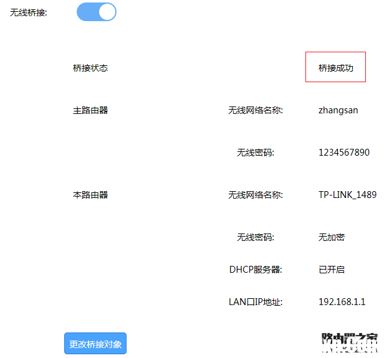
Task: Click the 192.168.1.1 LAN IP address
Action: coord(342,302)
